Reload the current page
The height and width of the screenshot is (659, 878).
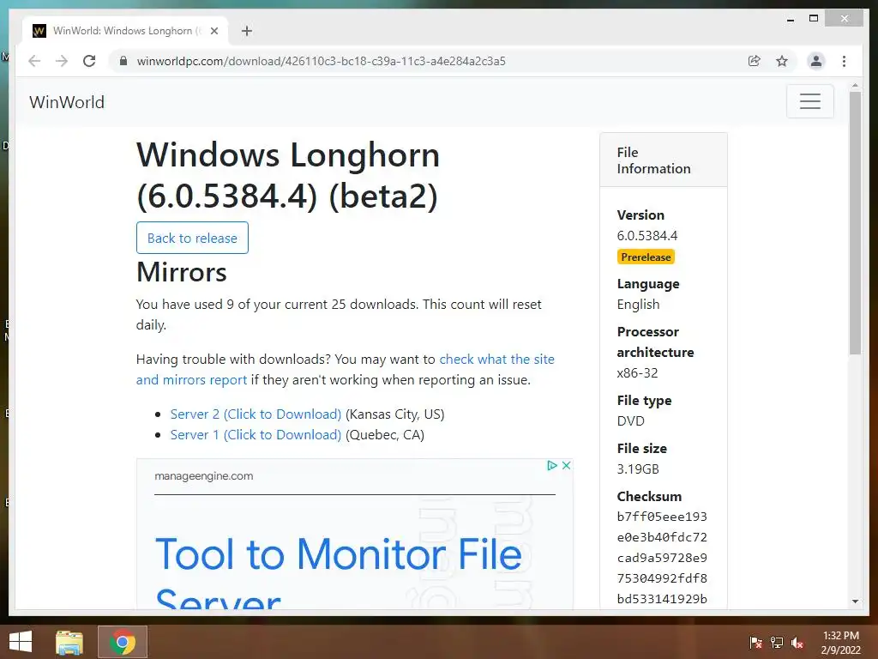tap(89, 61)
